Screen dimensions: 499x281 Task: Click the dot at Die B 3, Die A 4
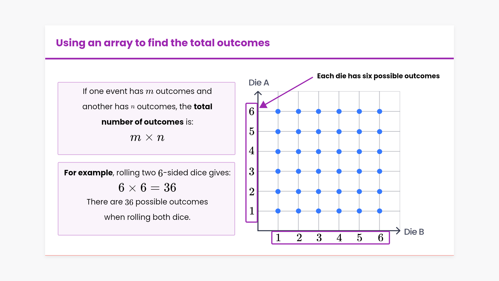(319, 151)
